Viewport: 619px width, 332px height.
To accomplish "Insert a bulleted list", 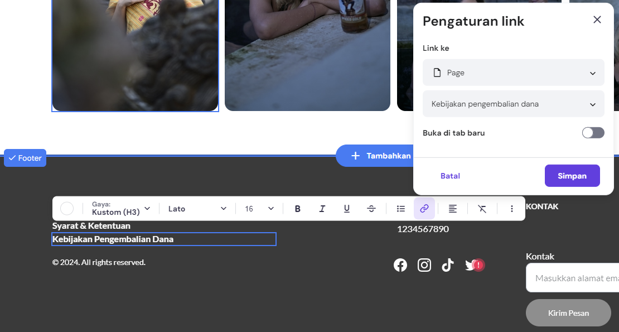I will pyautogui.click(x=401, y=209).
